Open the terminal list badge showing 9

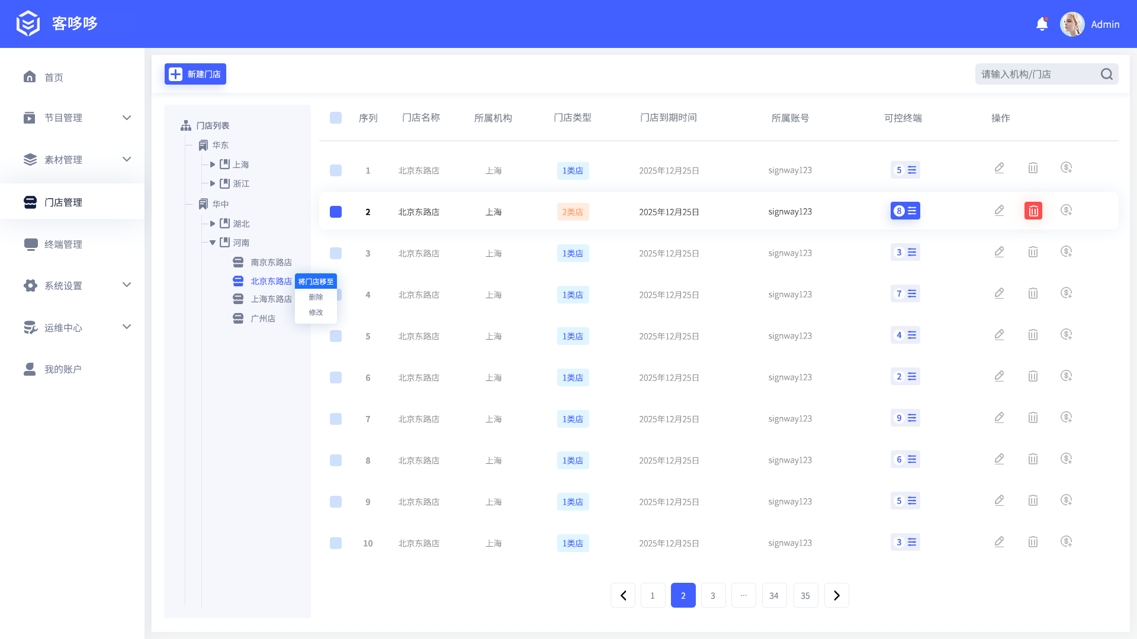tap(905, 418)
